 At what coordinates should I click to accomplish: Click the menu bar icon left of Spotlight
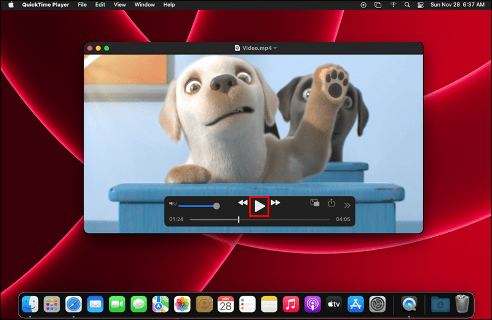click(393, 5)
